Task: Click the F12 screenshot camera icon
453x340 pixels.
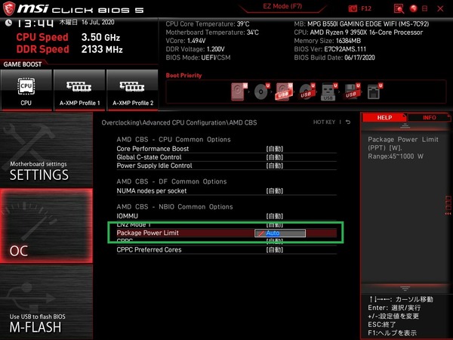Action: click(354, 8)
